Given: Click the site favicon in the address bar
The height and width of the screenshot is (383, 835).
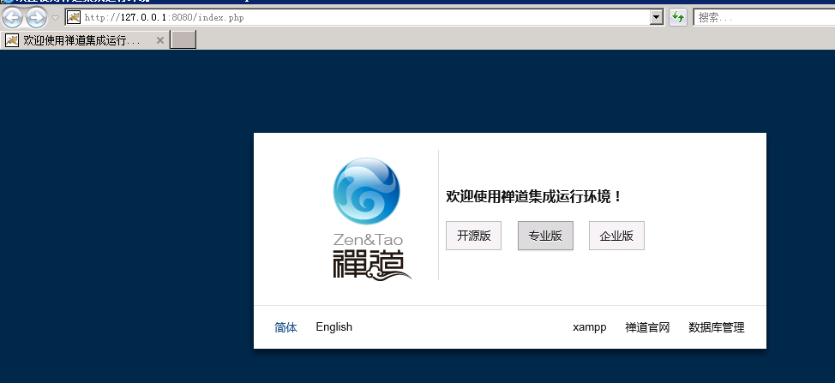Looking at the screenshot, I should pos(74,17).
